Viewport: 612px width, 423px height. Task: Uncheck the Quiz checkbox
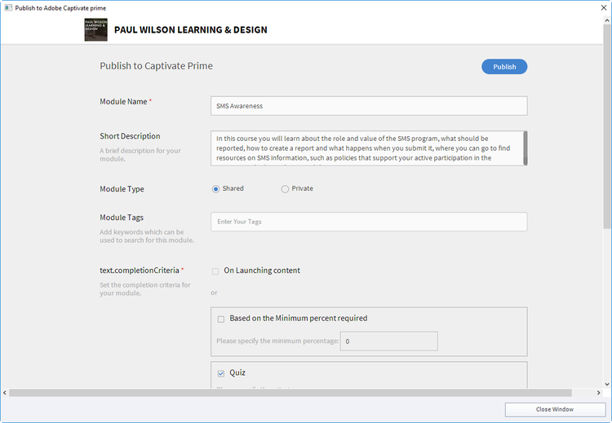pyautogui.click(x=221, y=373)
